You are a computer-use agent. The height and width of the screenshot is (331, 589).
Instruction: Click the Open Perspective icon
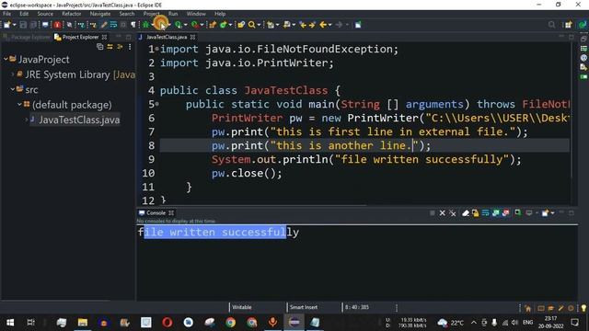(568, 25)
